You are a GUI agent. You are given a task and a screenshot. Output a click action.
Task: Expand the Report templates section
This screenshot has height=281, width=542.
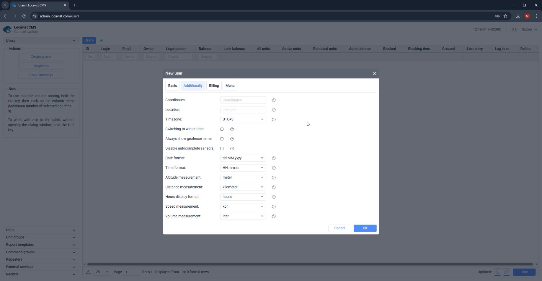point(41,245)
